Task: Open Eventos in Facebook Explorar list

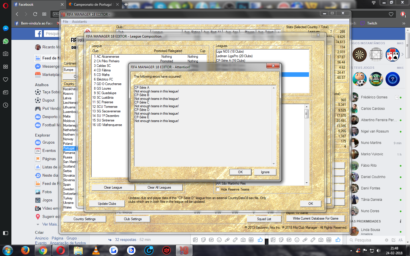Action: point(49,150)
